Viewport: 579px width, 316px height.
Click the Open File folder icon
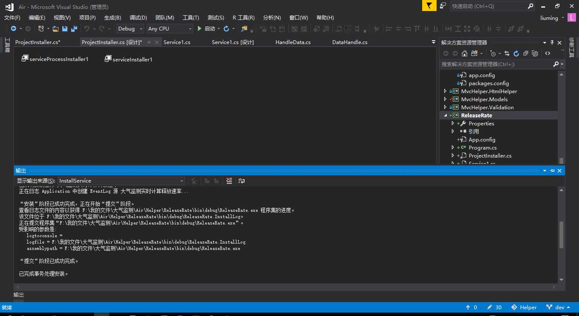point(56,29)
